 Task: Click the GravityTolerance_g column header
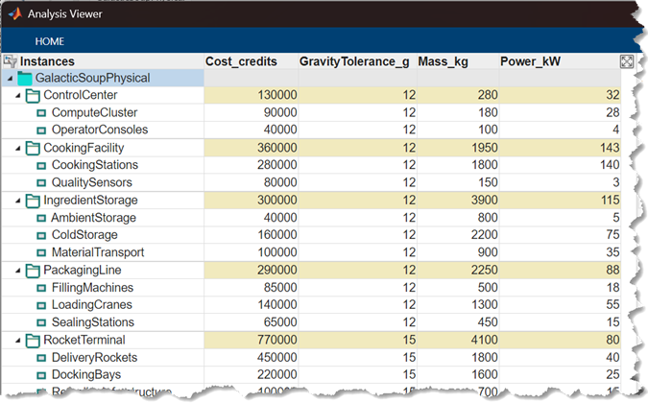(354, 61)
